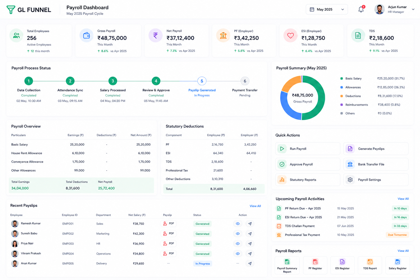Click the Allowances blue legend swatch
Image resolution: width=420 pixels, height=280 pixels.
click(x=342, y=87)
